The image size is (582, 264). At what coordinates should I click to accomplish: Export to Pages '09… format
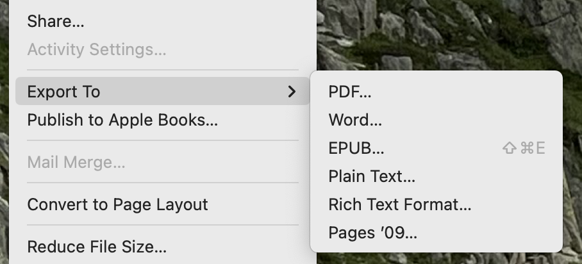click(436, 233)
